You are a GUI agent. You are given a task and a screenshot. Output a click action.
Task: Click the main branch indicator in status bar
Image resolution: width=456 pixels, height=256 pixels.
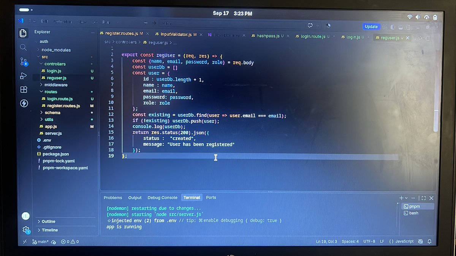pyautogui.click(x=41, y=242)
